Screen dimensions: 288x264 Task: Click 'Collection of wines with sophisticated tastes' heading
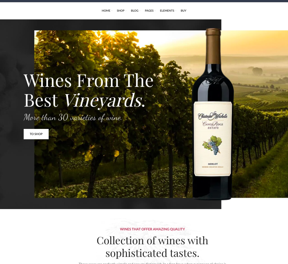click(152, 247)
